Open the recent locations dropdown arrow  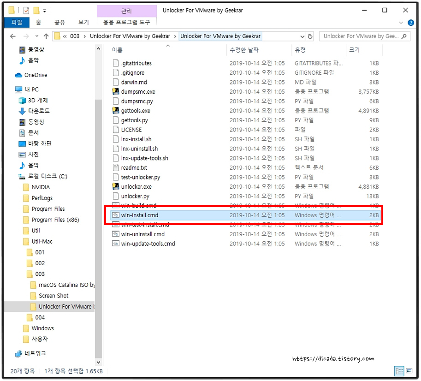pos(37,36)
